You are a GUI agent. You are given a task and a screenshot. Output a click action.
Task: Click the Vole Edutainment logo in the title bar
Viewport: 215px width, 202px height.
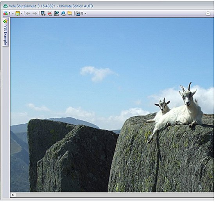click(5, 6)
